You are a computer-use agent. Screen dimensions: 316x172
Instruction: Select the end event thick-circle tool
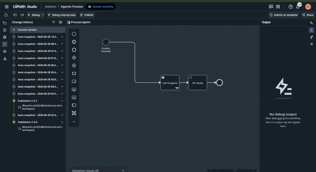click(x=74, y=50)
